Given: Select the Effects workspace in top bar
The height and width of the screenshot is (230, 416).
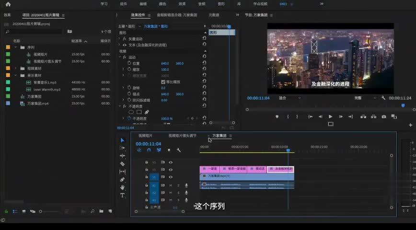Looking at the screenshot, I should click(182, 4).
